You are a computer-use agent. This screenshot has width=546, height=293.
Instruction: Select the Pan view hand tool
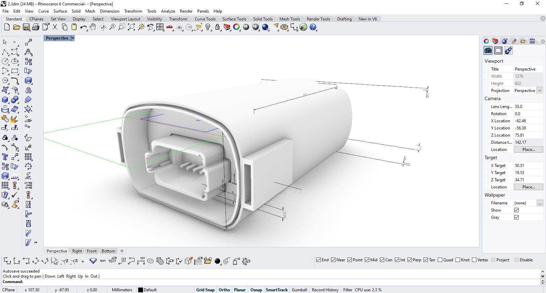pyautogui.click(x=93, y=27)
